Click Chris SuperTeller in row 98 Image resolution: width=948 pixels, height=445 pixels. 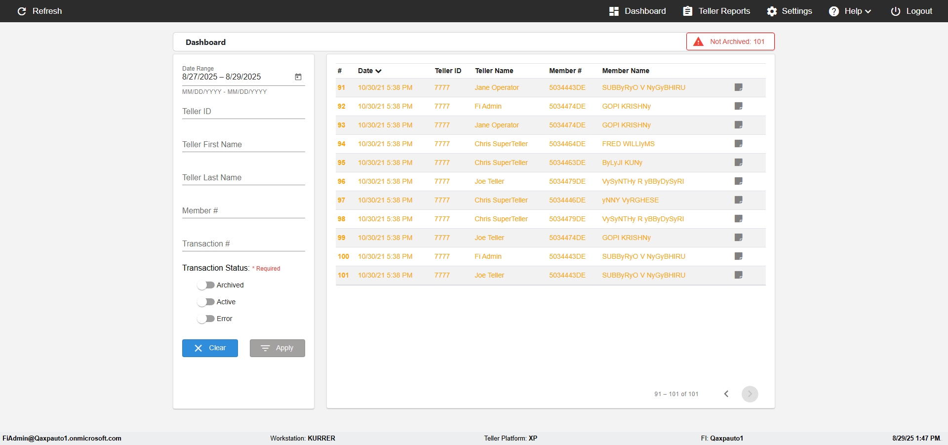point(501,219)
